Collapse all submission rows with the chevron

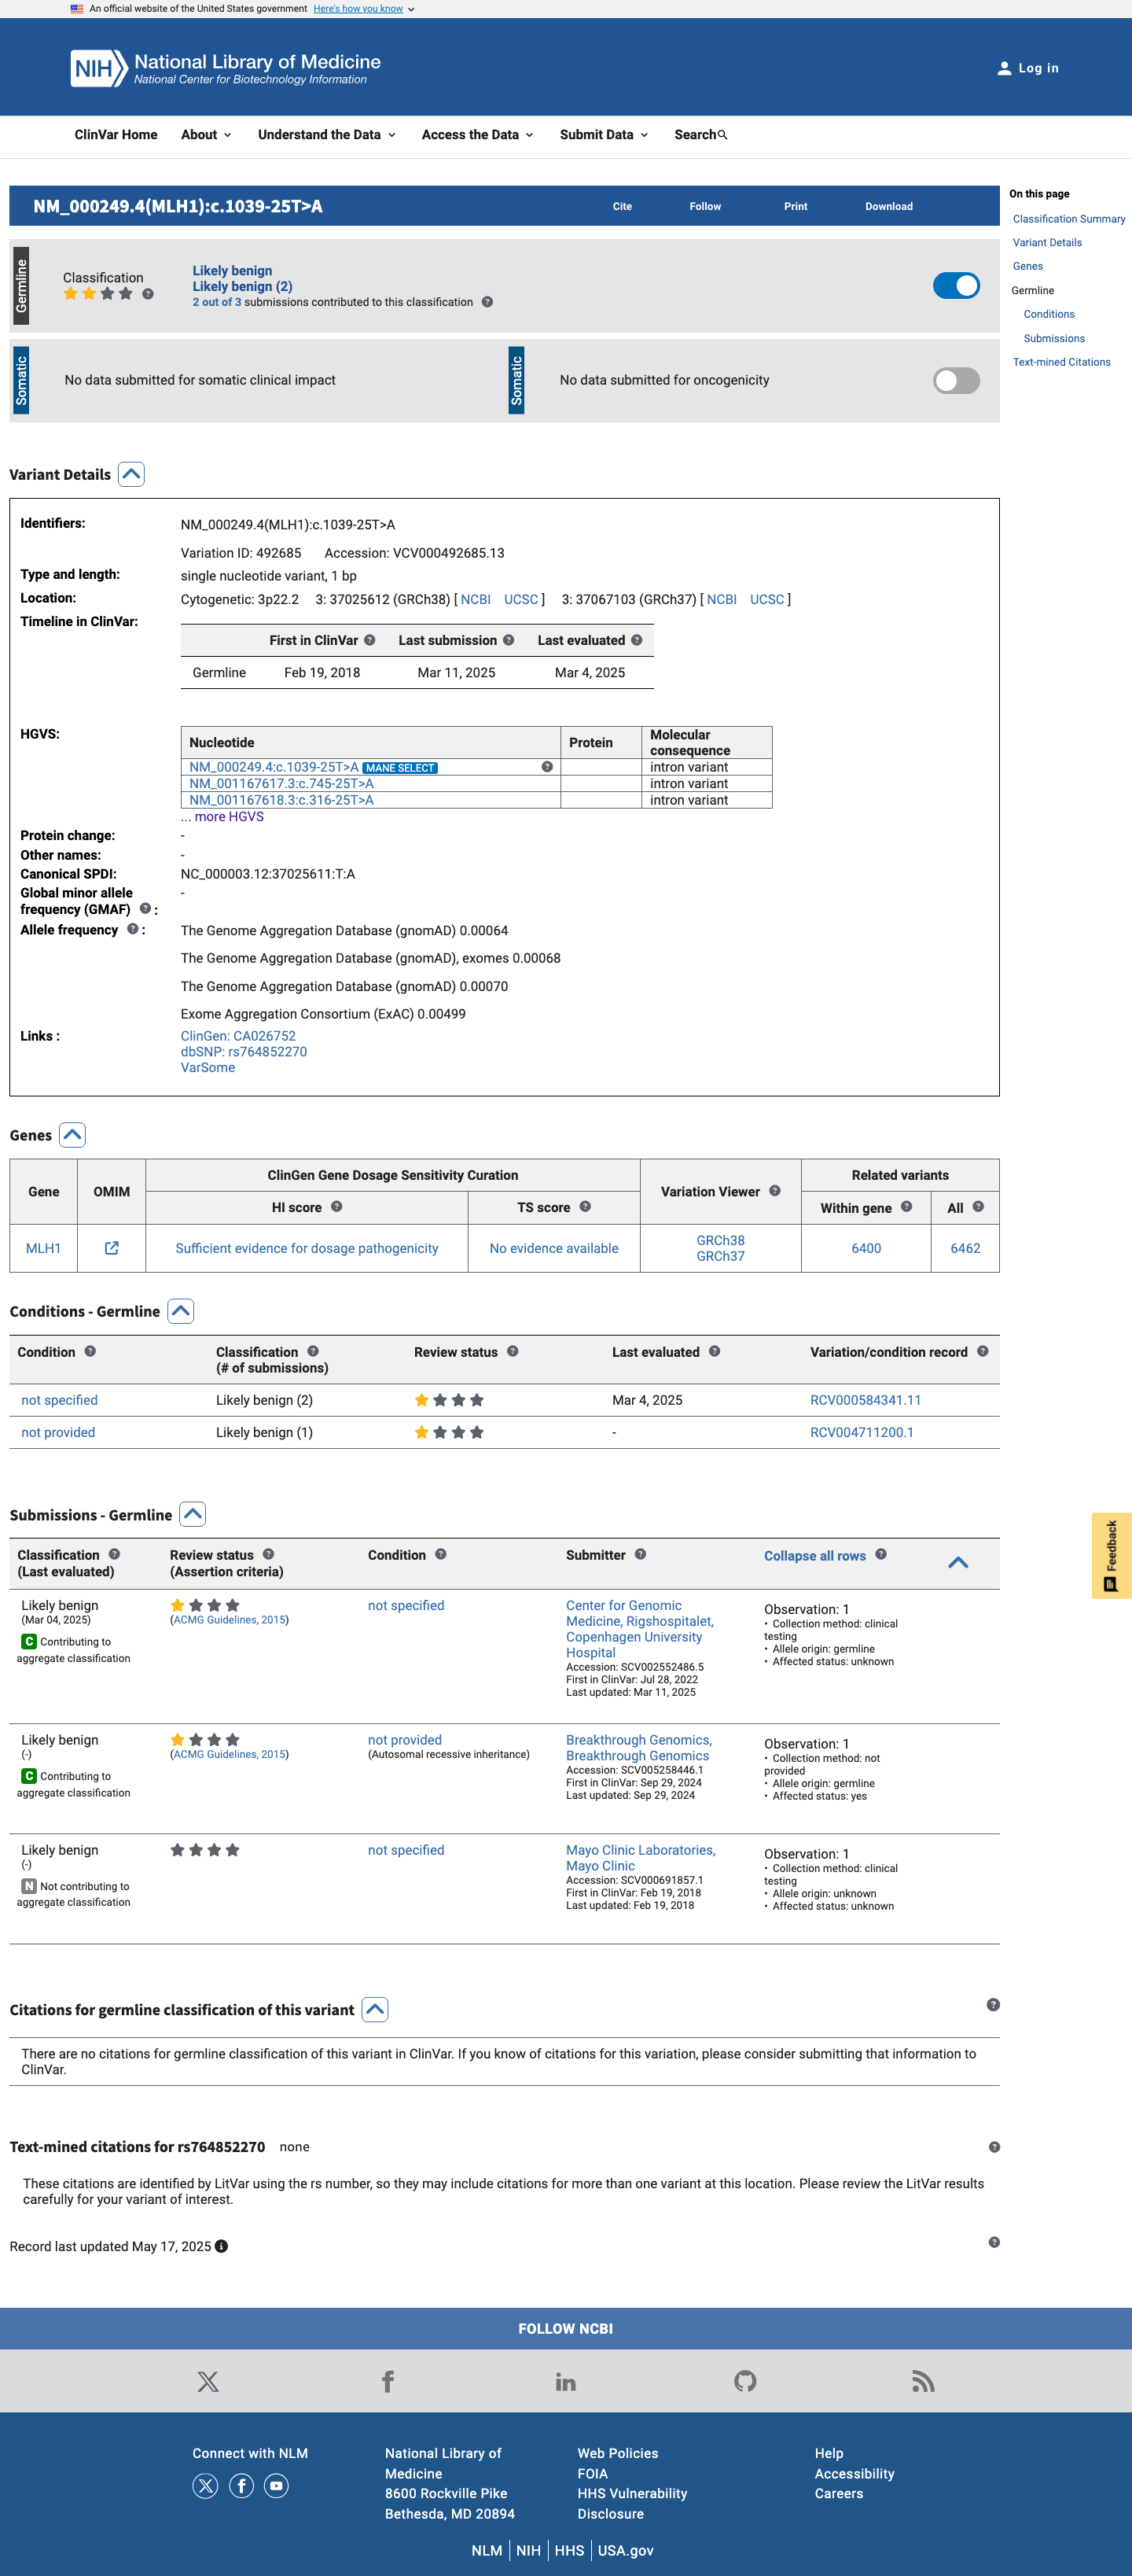pyautogui.click(x=958, y=1562)
